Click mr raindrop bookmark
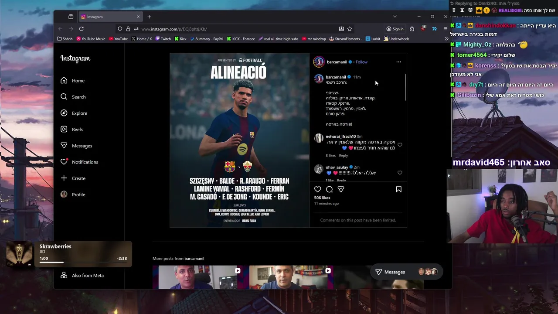Viewport: 558px width, 314px height. tap(313, 39)
